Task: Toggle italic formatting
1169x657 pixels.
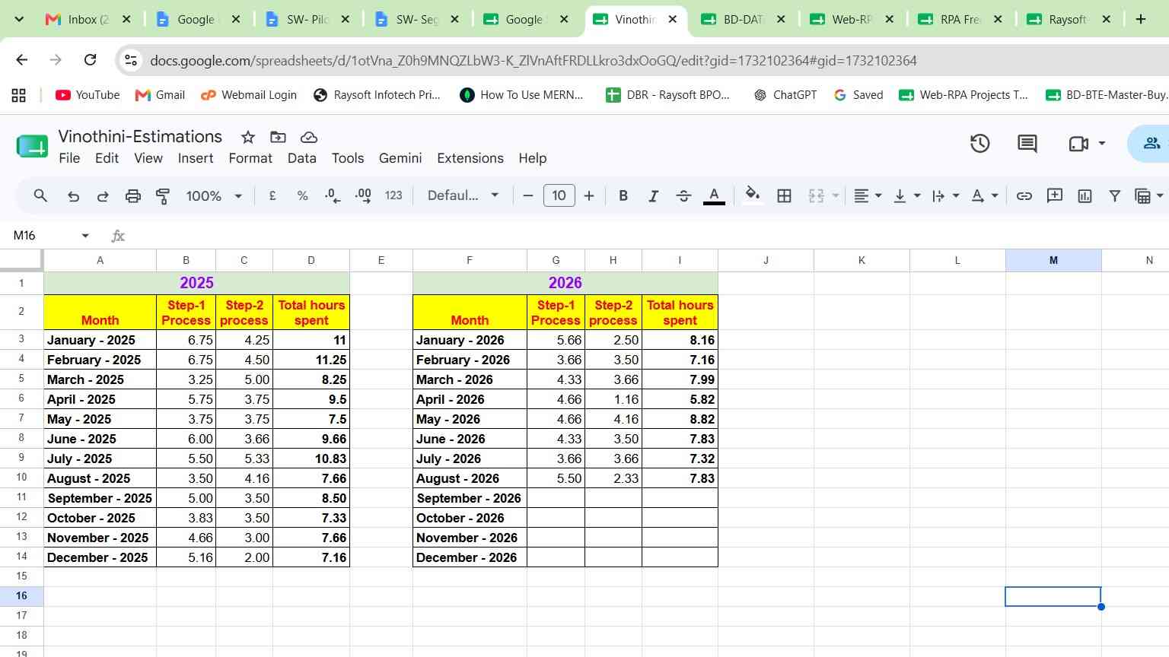Action: [653, 196]
